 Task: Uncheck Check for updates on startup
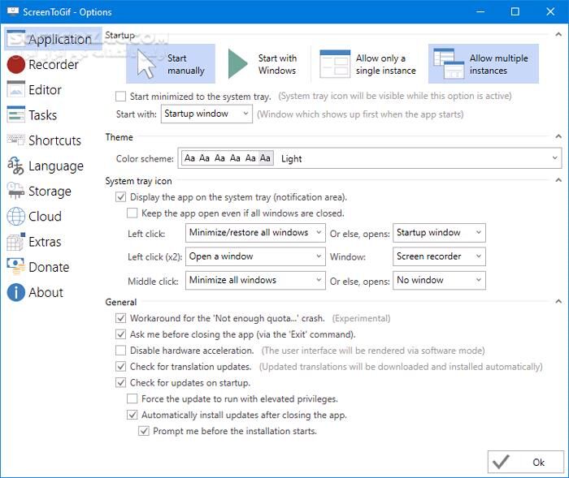tap(121, 383)
